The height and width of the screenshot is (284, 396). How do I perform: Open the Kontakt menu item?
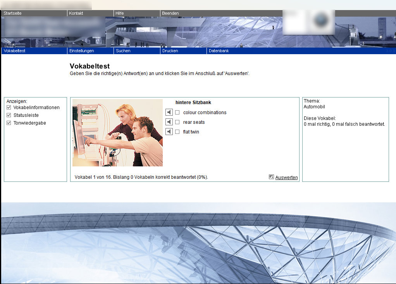pos(76,13)
